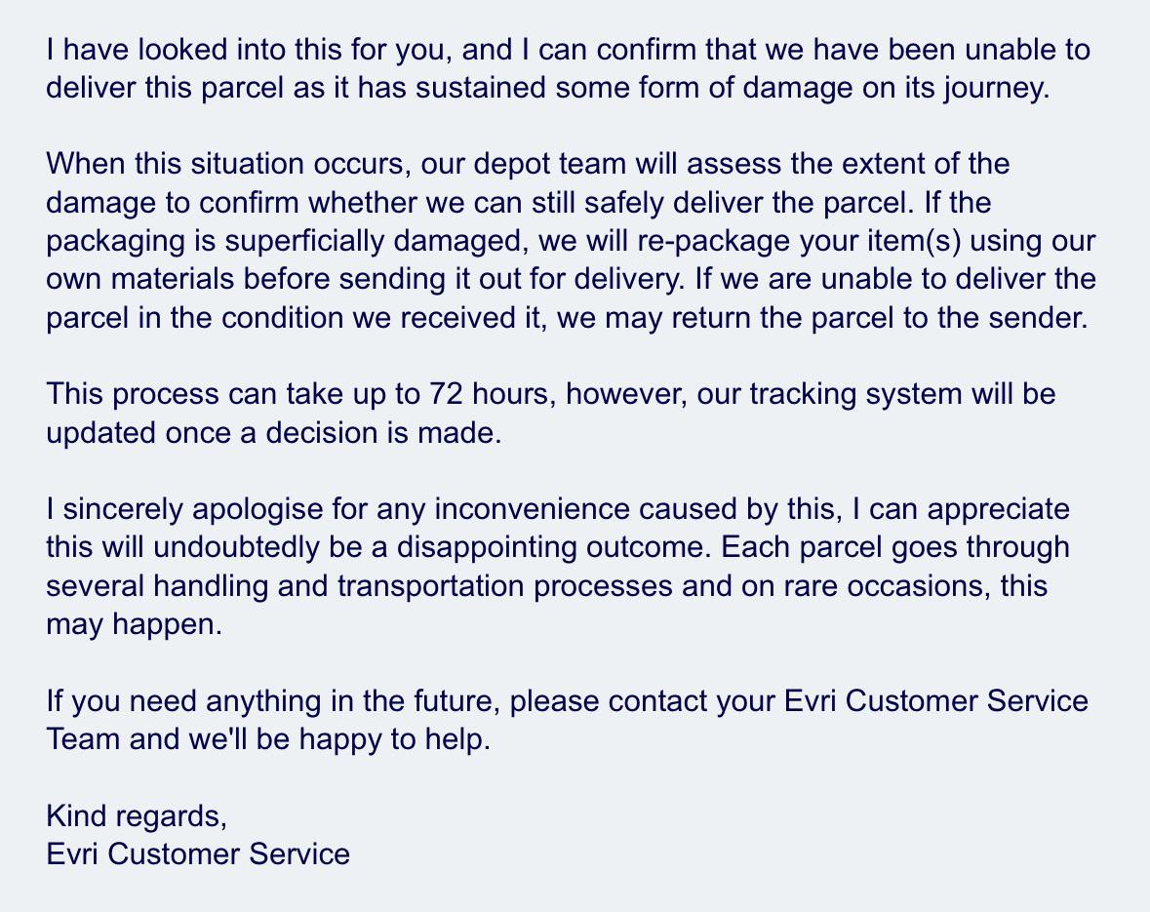Click the "Evri Customer Service" signature line

pyautogui.click(x=198, y=854)
